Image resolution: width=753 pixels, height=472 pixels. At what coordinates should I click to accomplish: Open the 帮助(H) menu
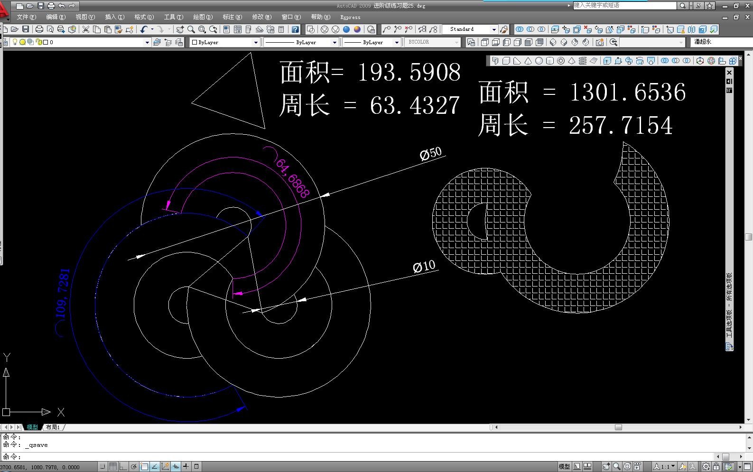320,17
